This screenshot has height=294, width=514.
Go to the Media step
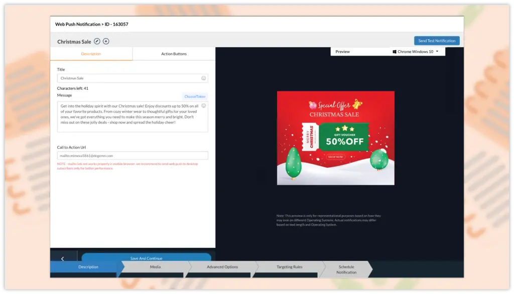tap(156, 267)
